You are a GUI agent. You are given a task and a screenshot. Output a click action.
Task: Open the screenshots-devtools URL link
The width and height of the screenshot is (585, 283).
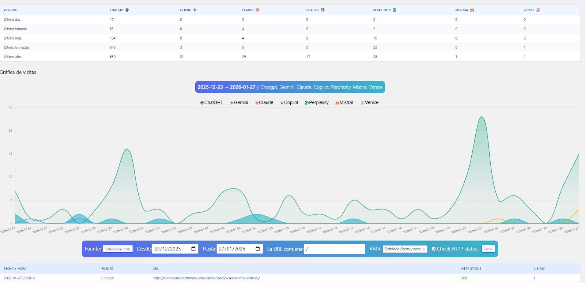206,278
